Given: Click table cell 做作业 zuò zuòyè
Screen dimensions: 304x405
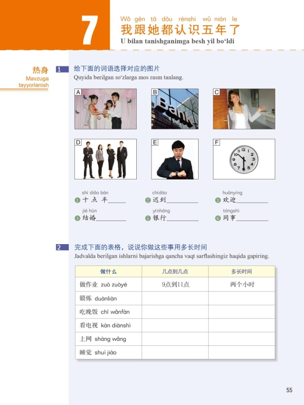Looking at the screenshot, I should [x=108, y=285].
